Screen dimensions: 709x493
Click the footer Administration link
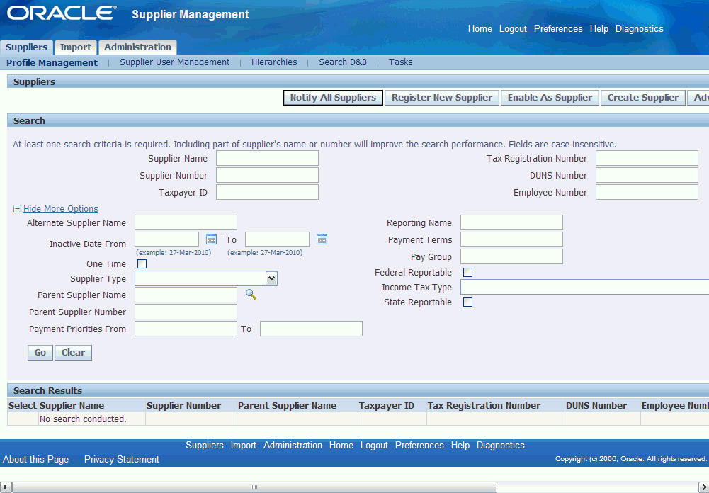coord(293,445)
